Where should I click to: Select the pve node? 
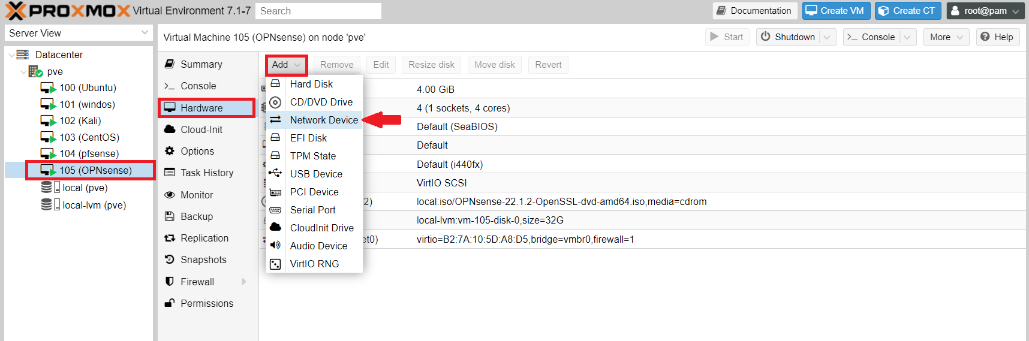click(55, 71)
